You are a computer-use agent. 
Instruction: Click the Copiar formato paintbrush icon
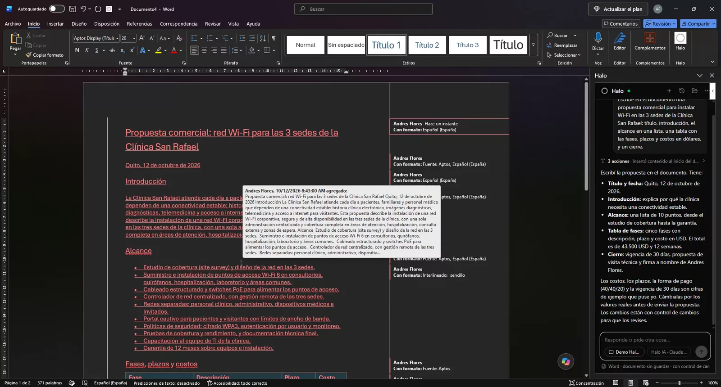pos(28,55)
